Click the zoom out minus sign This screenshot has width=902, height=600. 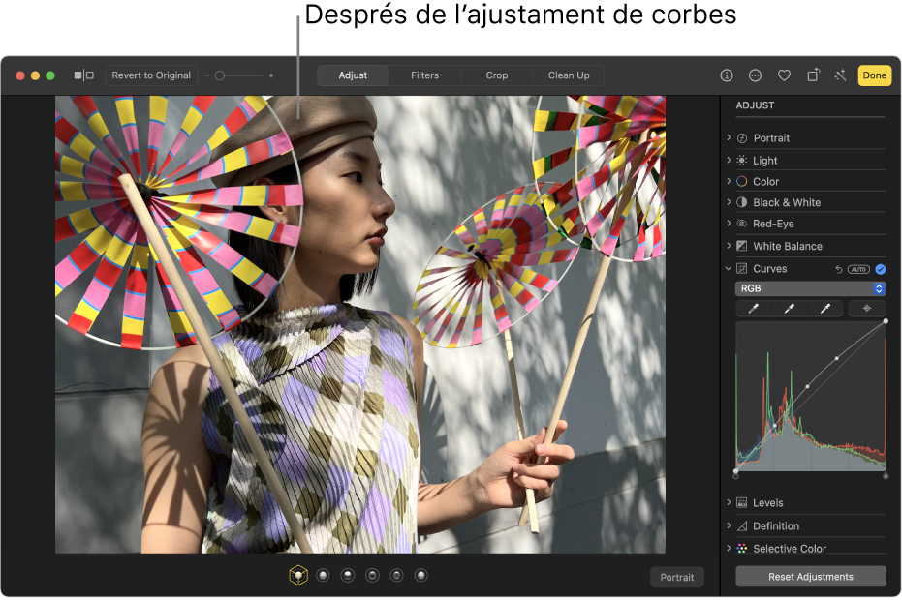click(207, 75)
